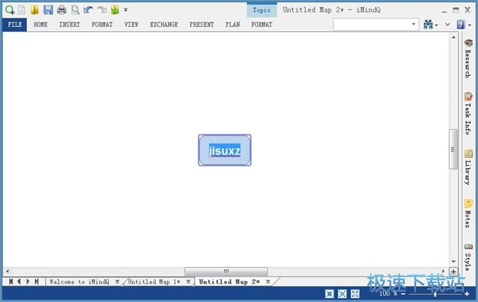Viewport: 478px width, 302px height.
Task: Switch to the EXCHANGE ribbon tab
Action: (164, 25)
